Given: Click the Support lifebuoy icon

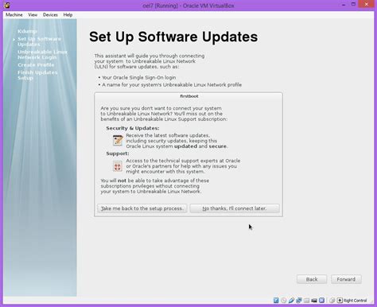Looking at the screenshot, I should click(x=118, y=166).
